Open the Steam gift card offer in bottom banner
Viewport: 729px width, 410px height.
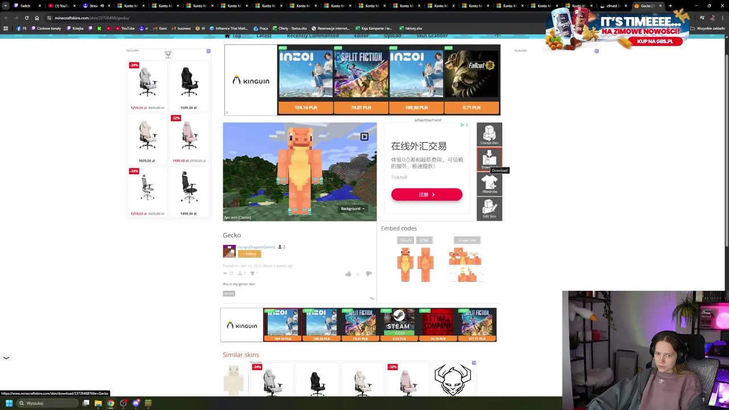pos(399,325)
